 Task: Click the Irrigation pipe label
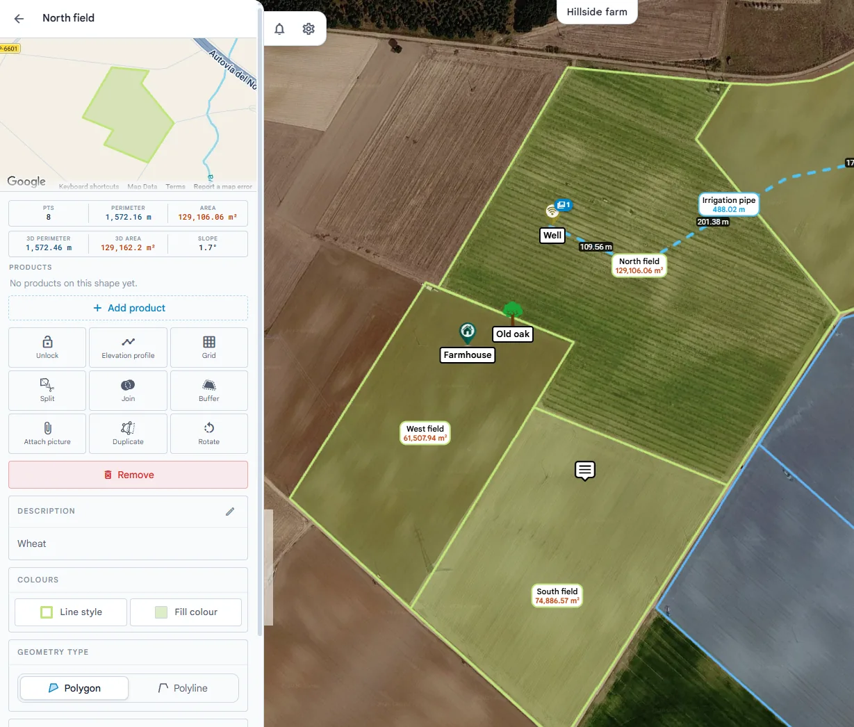728,204
